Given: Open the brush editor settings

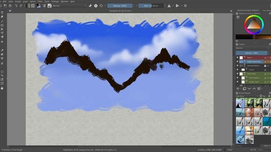Looking at the screenshot, I should (44, 5).
